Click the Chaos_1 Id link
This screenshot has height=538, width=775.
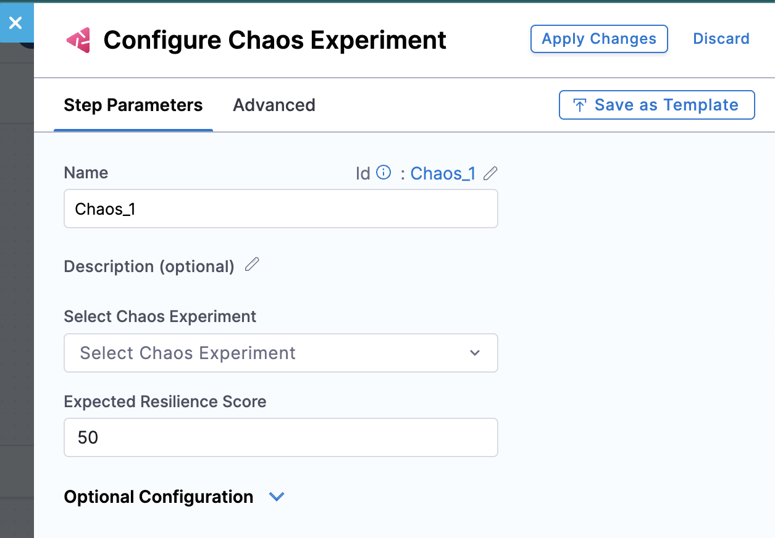443,173
